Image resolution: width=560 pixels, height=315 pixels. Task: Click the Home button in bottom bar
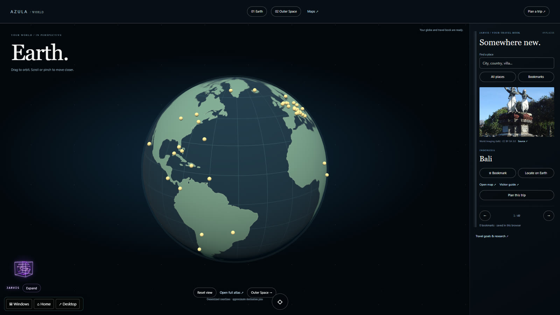tap(44, 304)
